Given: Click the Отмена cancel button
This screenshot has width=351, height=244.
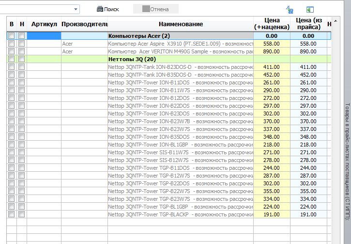Looking at the screenshot, I should 156,9.
